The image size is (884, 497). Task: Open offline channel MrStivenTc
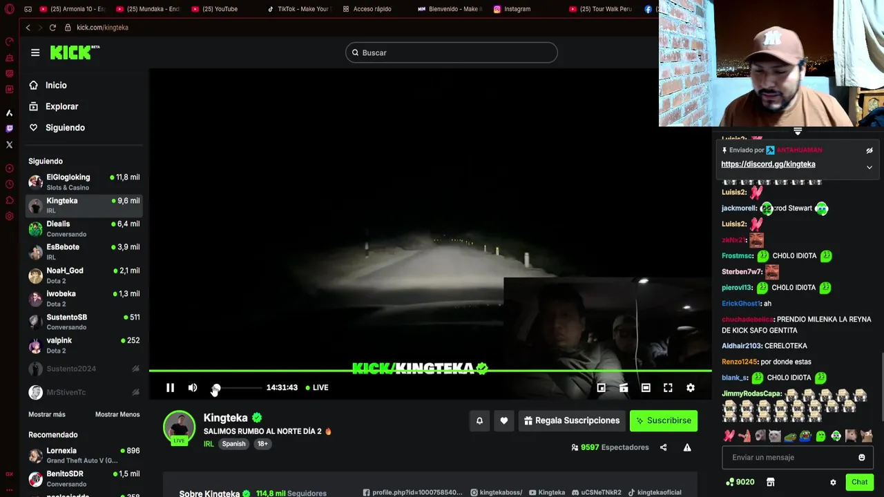pyautogui.click(x=84, y=392)
